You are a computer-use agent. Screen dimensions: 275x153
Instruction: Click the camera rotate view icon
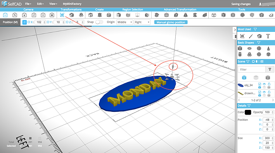34,15
